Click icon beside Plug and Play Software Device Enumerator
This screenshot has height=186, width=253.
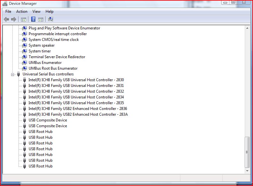(24, 28)
